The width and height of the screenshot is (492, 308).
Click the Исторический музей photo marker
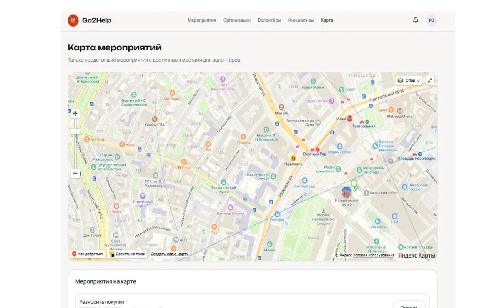pyautogui.click(x=347, y=192)
